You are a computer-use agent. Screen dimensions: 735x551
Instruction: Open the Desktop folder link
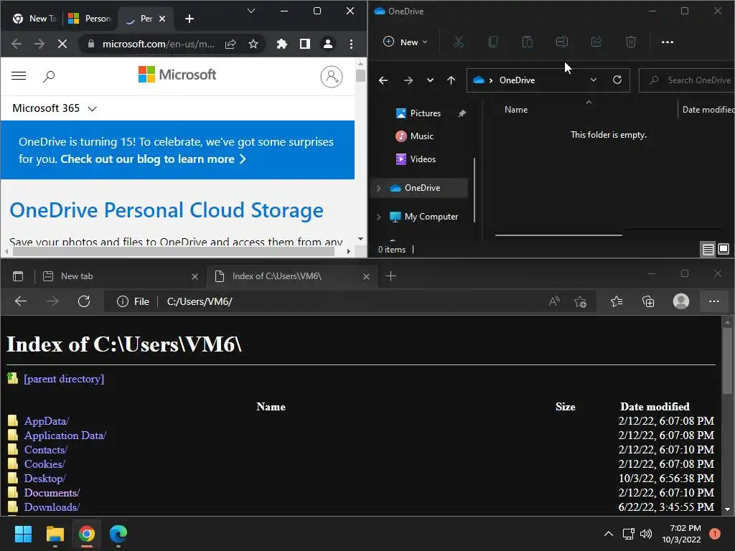pyautogui.click(x=45, y=479)
